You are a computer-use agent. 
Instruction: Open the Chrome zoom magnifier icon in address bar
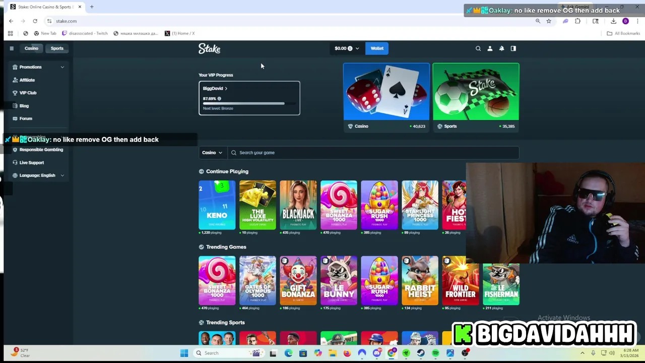point(538,21)
